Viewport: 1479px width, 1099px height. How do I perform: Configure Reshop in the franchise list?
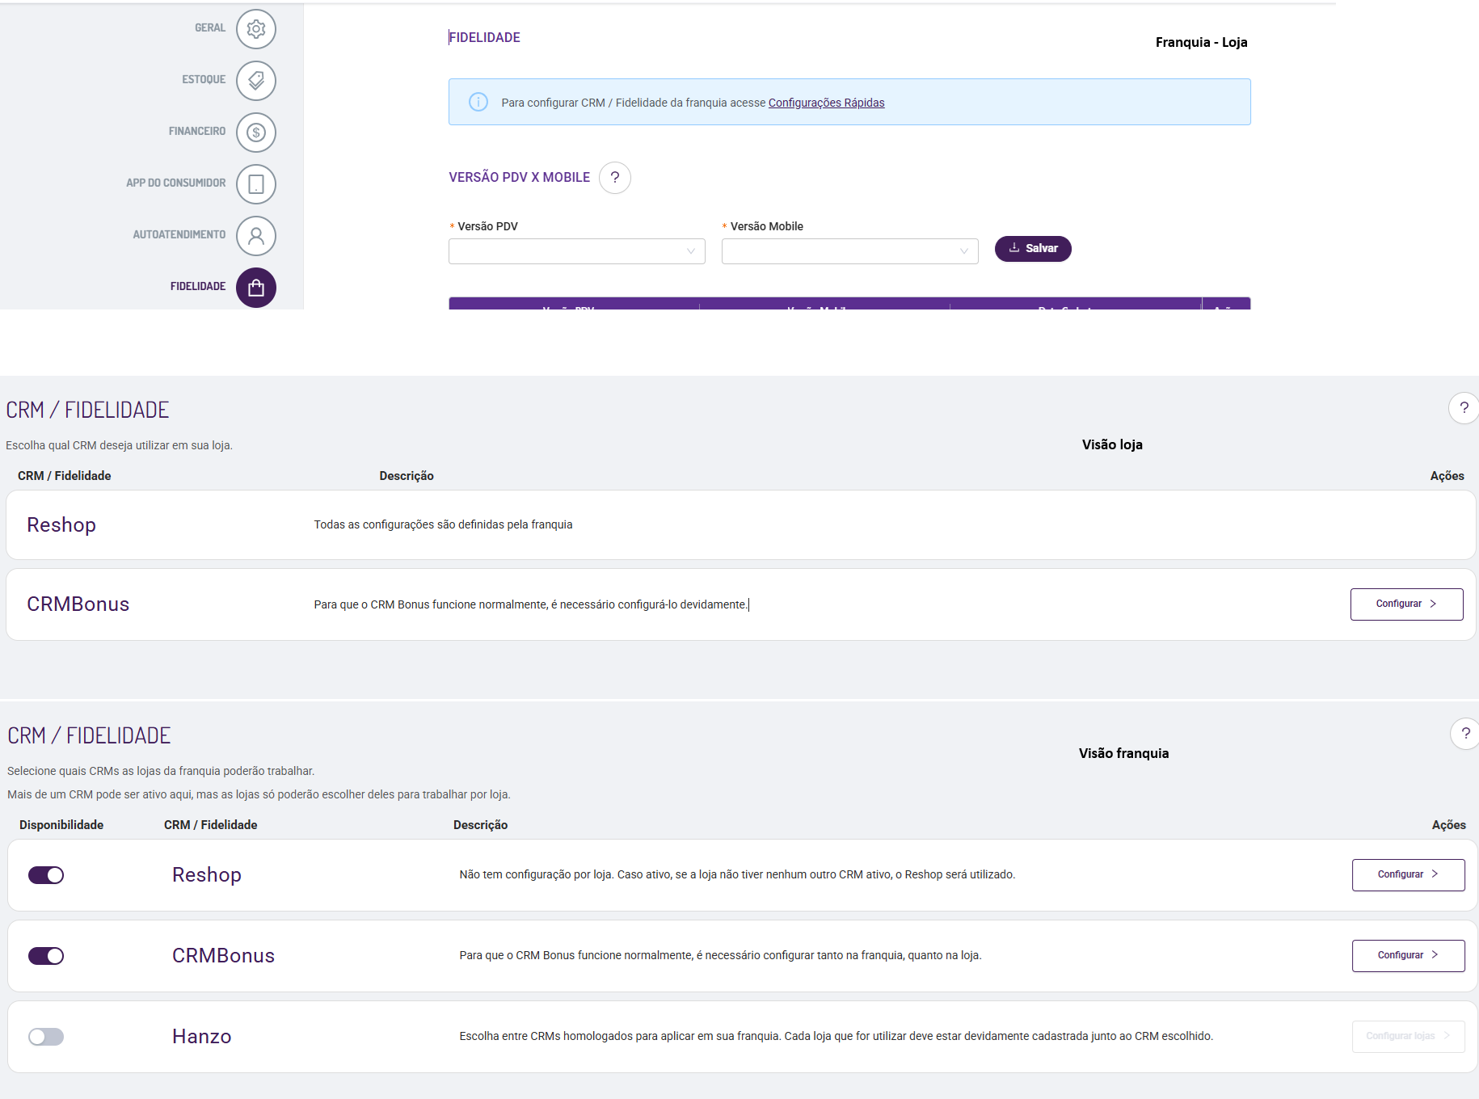click(x=1408, y=875)
